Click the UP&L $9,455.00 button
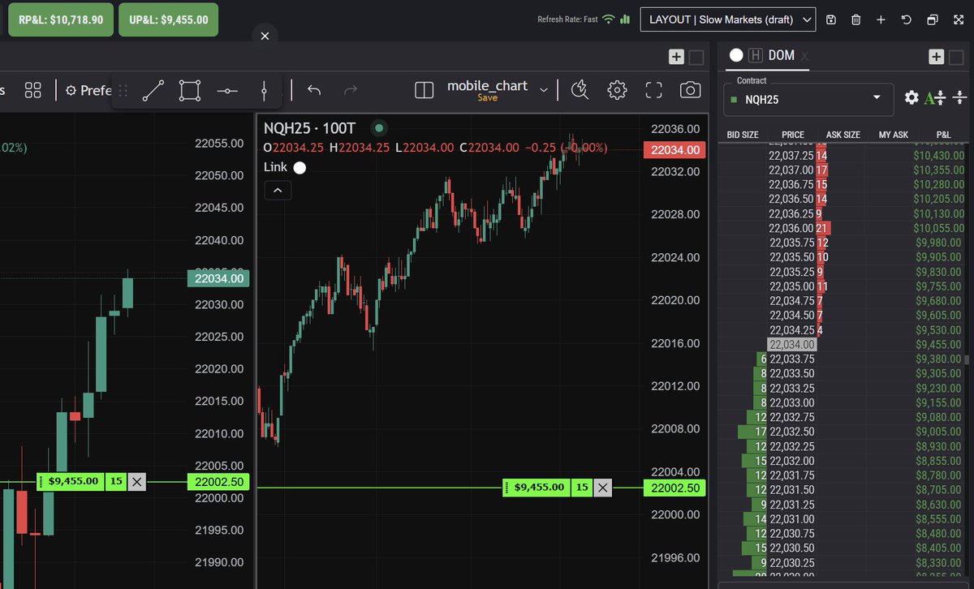The width and height of the screenshot is (974, 589). coord(168,19)
